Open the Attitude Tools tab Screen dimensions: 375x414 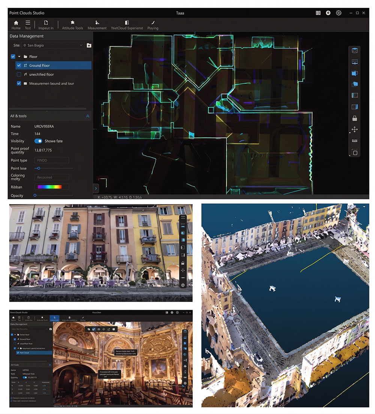click(x=72, y=25)
